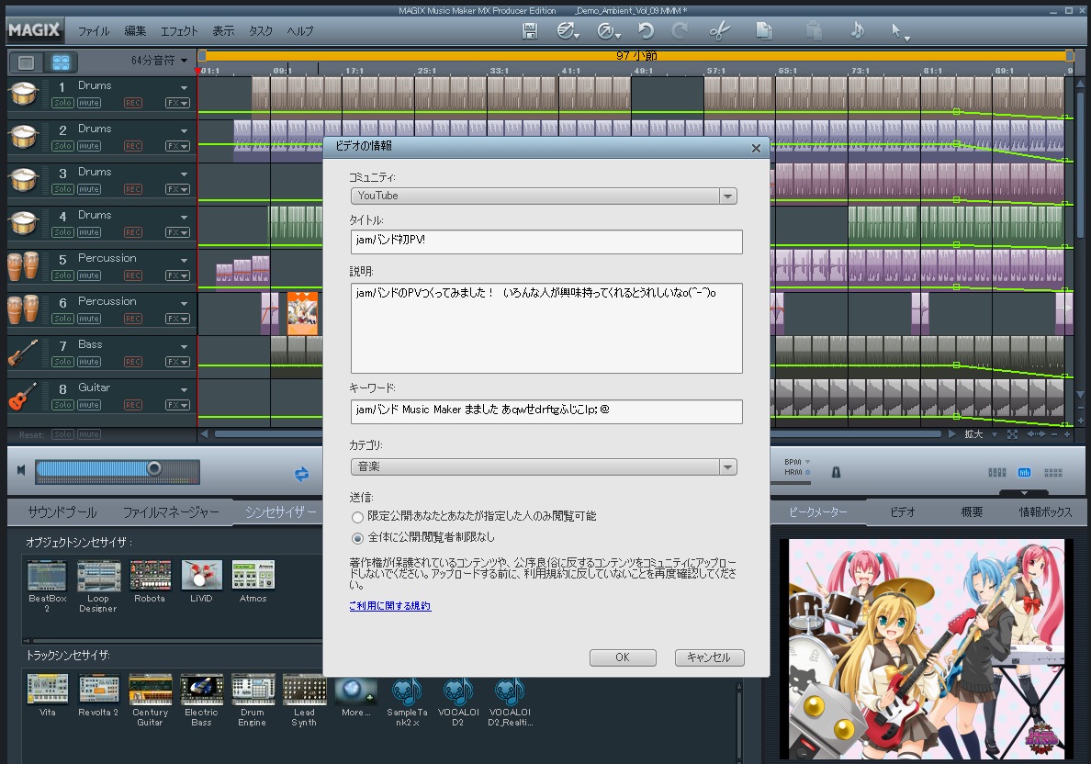This screenshot has width=1091, height=764.
Task: Arm REC on Guitar track 8
Action: coord(133,405)
